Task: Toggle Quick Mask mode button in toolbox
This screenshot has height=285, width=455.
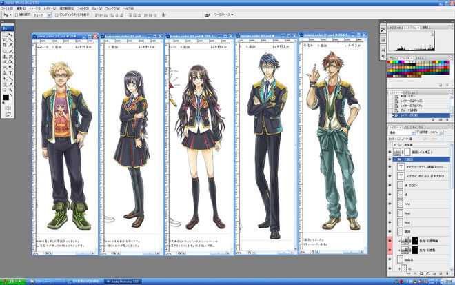Action: (8, 108)
